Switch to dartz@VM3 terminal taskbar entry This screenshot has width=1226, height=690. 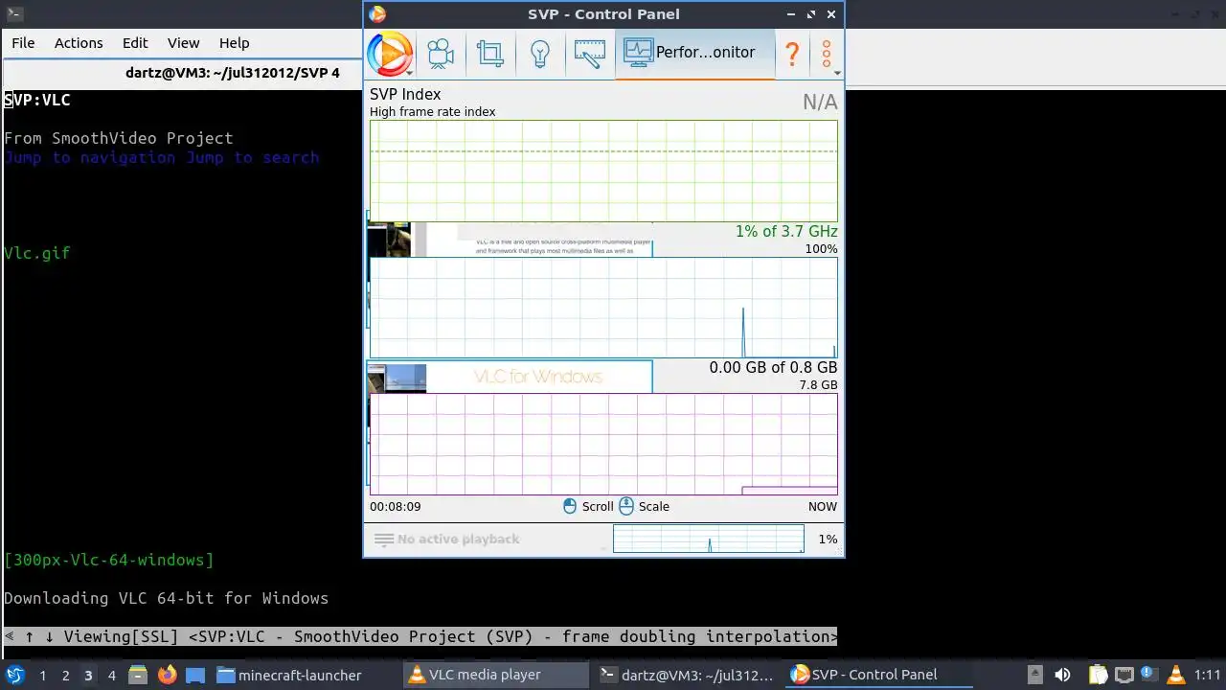(687, 675)
